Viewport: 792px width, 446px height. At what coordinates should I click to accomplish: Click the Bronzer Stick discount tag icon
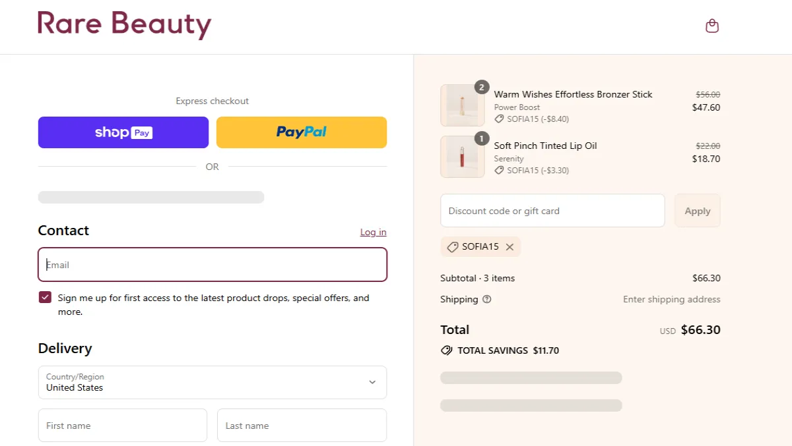[500, 119]
